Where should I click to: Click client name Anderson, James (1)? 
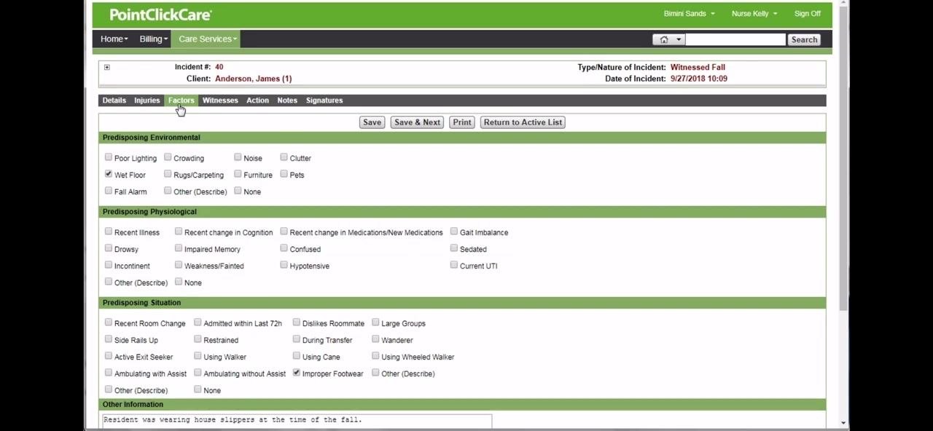pos(254,79)
